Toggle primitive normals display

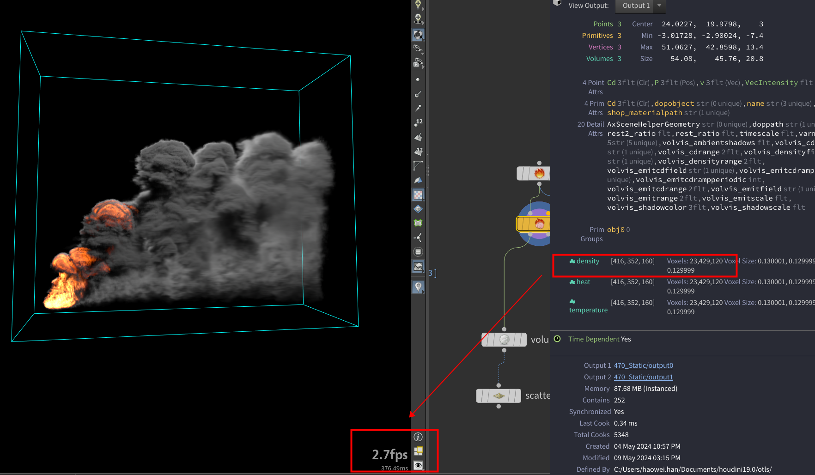[x=418, y=137]
